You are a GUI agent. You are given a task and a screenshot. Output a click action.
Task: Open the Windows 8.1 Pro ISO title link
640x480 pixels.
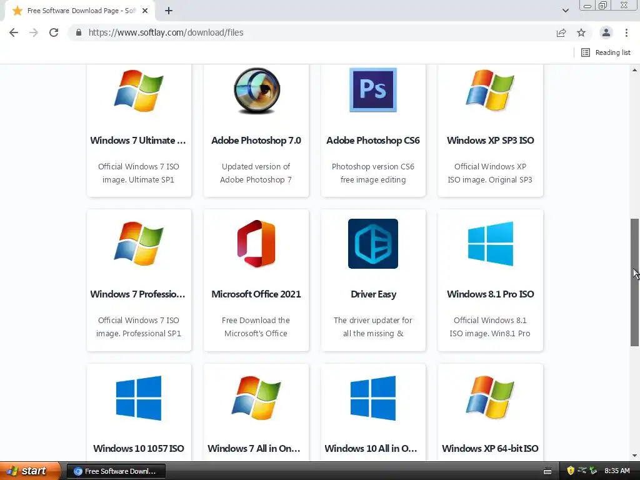(x=490, y=294)
